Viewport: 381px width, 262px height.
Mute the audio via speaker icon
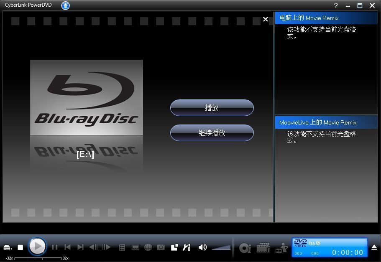click(x=202, y=247)
